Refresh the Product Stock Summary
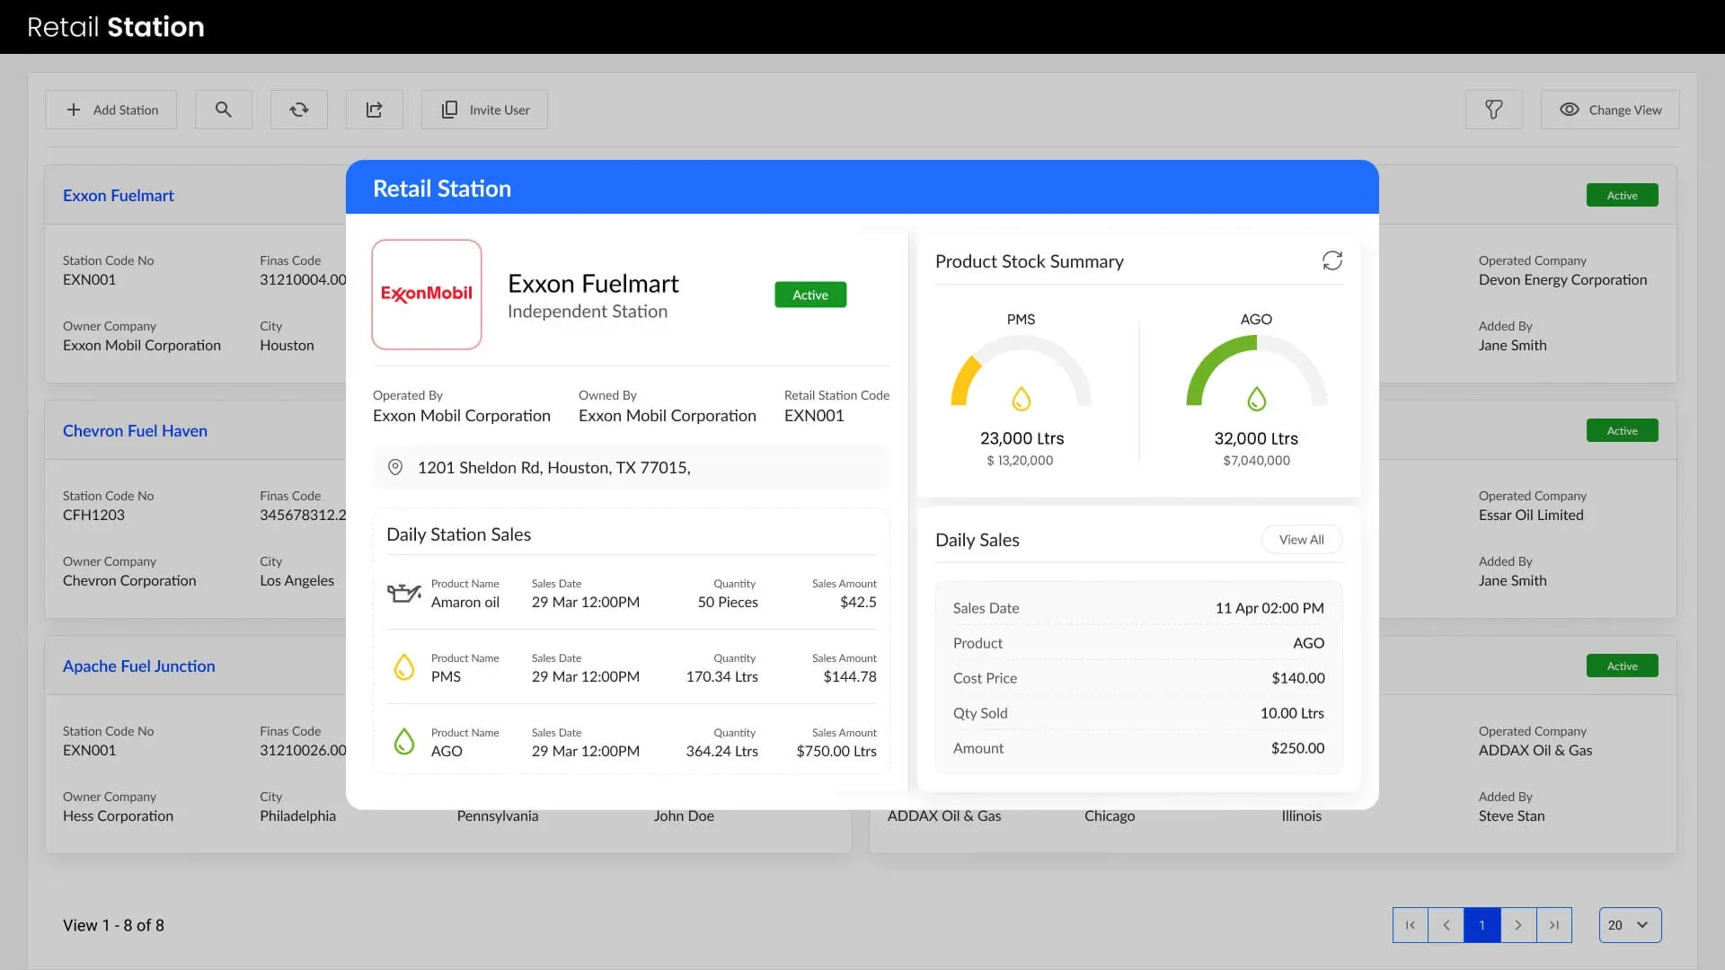The image size is (1725, 970). (x=1331, y=260)
